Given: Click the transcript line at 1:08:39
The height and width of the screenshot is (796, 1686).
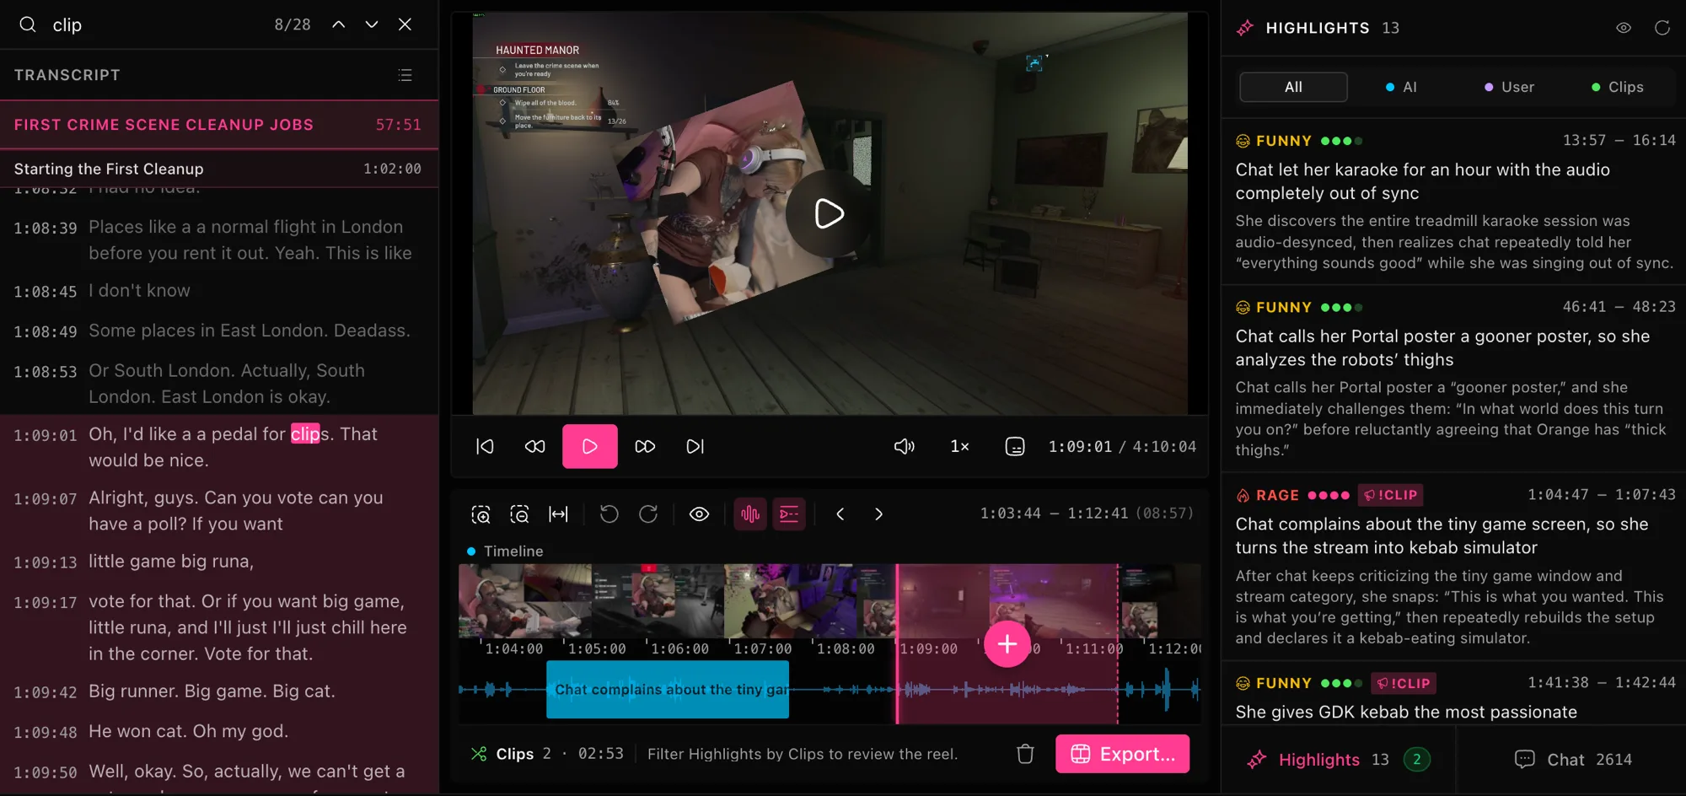Looking at the screenshot, I should point(219,239).
